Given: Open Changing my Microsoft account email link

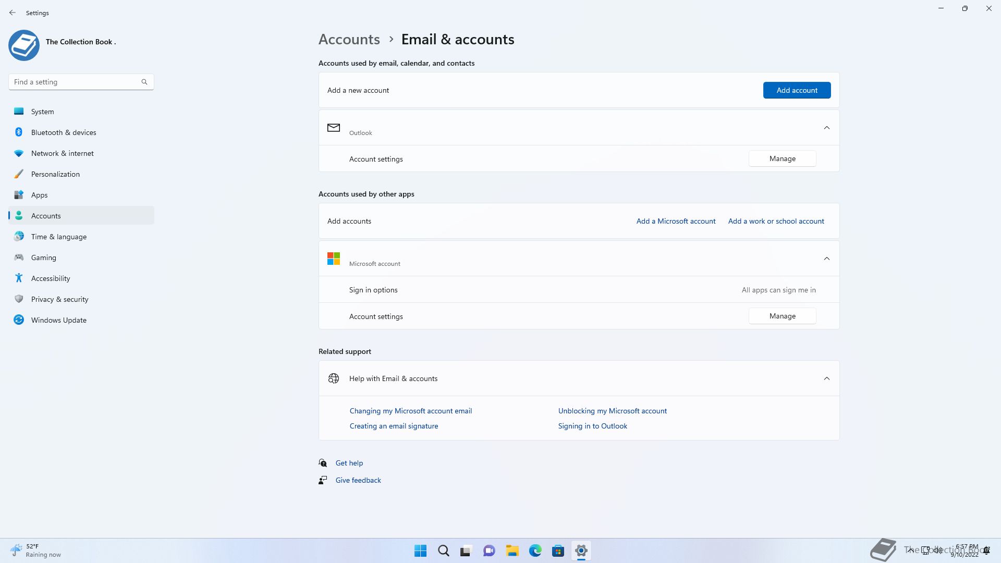Looking at the screenshot, I should pyautogui.click(x=410, y=411).
